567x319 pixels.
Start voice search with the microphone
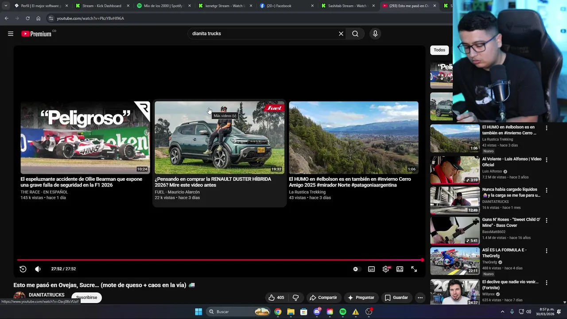point(375,34)
